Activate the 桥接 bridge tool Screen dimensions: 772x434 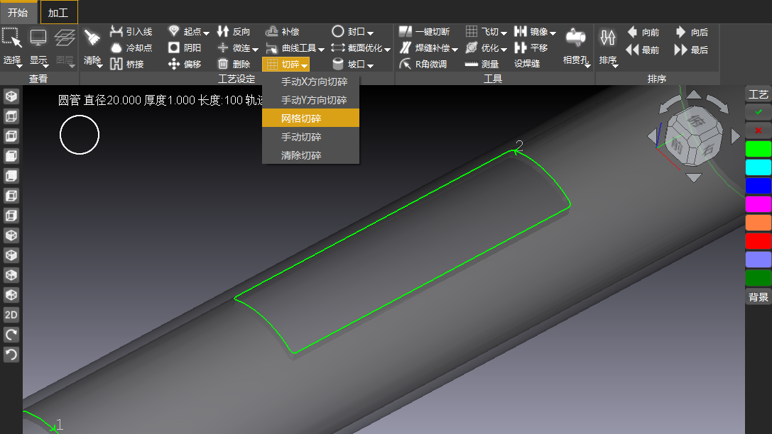point(127,64)
